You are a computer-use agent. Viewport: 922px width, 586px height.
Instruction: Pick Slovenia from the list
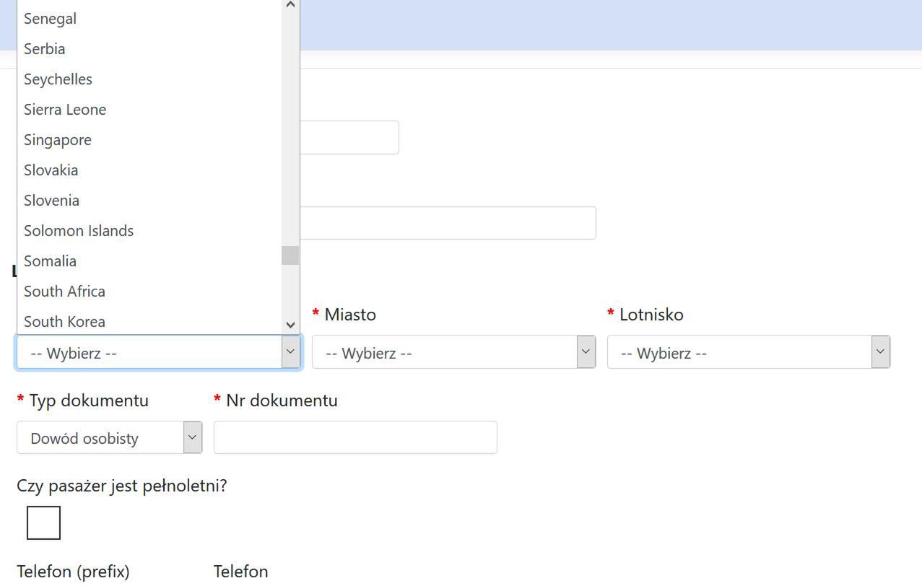51,201
